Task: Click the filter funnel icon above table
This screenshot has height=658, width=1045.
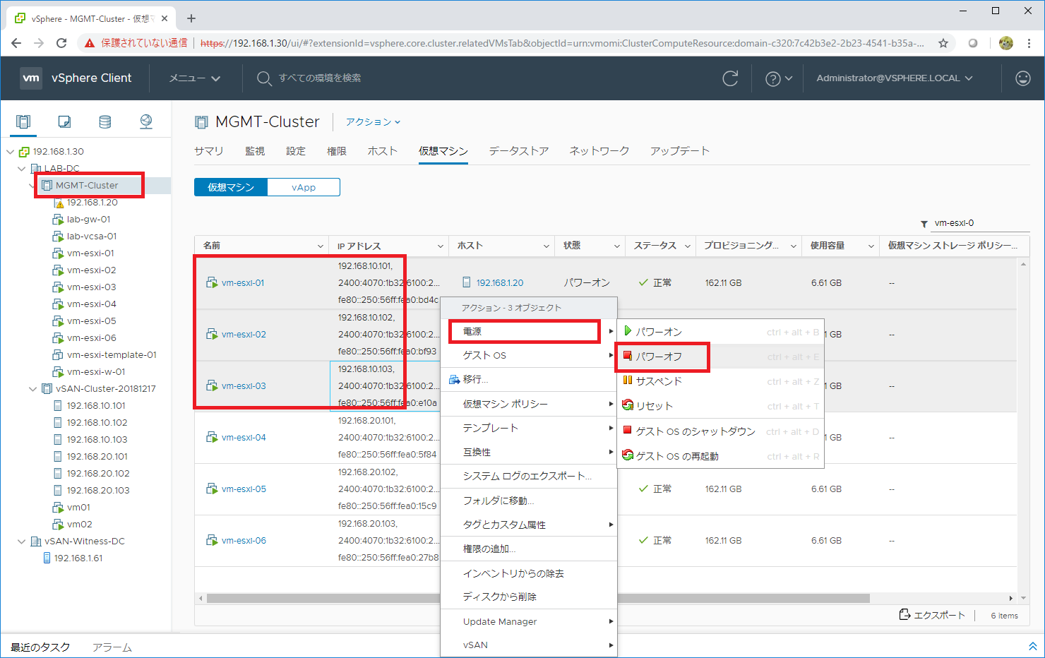Action: point(924,224)
